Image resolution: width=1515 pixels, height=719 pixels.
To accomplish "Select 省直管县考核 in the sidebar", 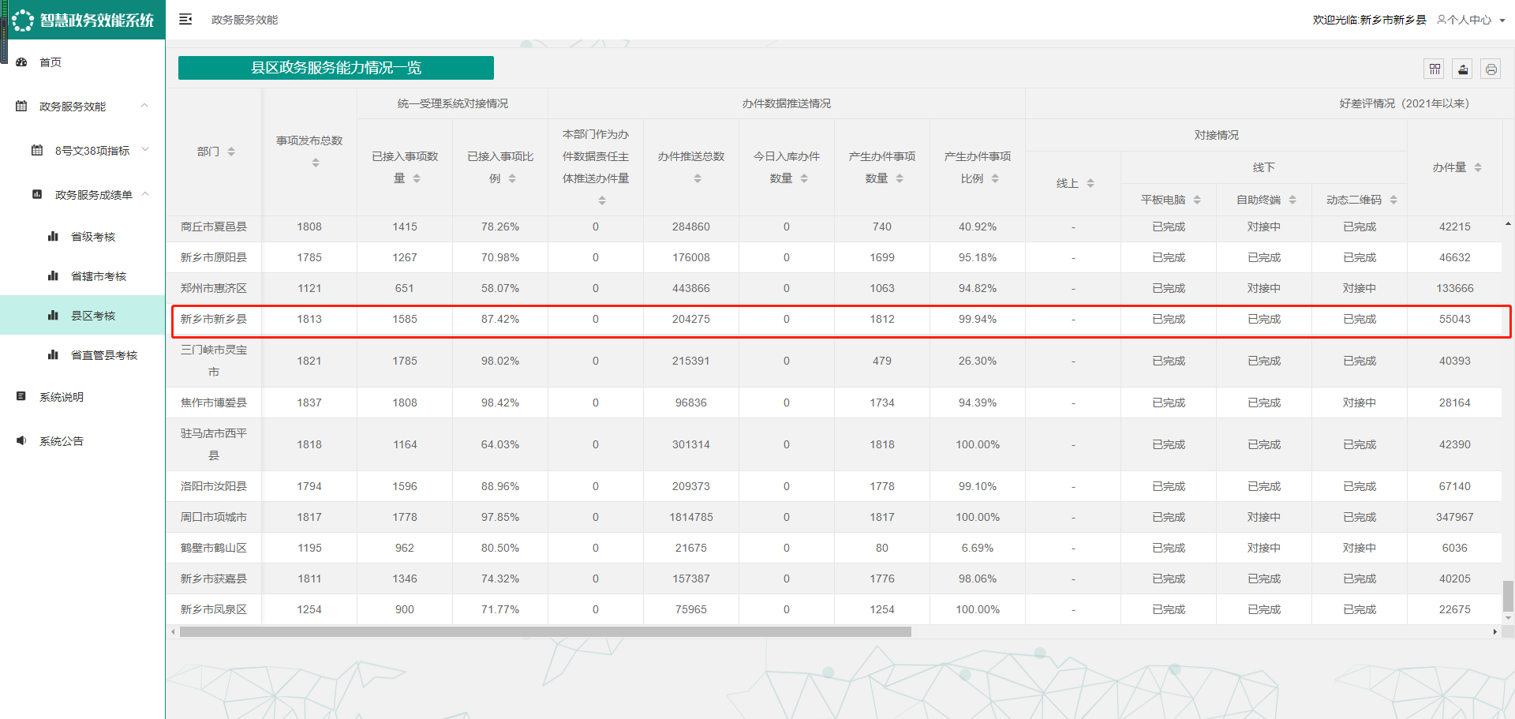I will pyautogui.click(x=103, y=355).
